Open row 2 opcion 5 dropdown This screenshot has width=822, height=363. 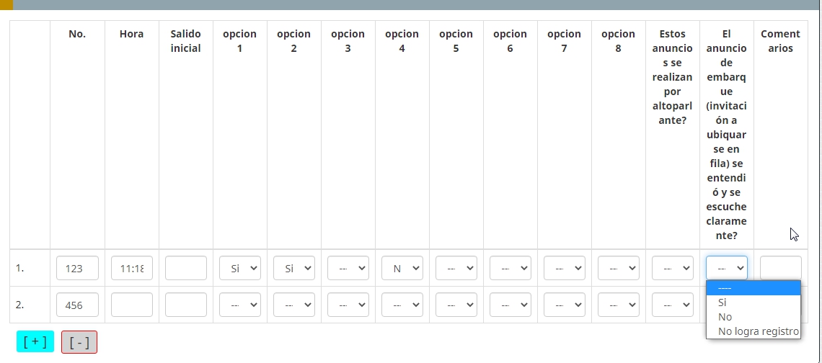[x=456, y=305]
